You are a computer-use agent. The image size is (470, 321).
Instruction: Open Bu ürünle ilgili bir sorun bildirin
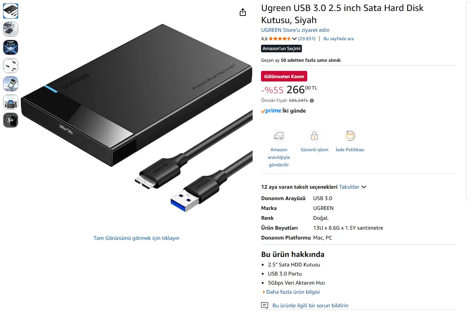click(310, 305)
